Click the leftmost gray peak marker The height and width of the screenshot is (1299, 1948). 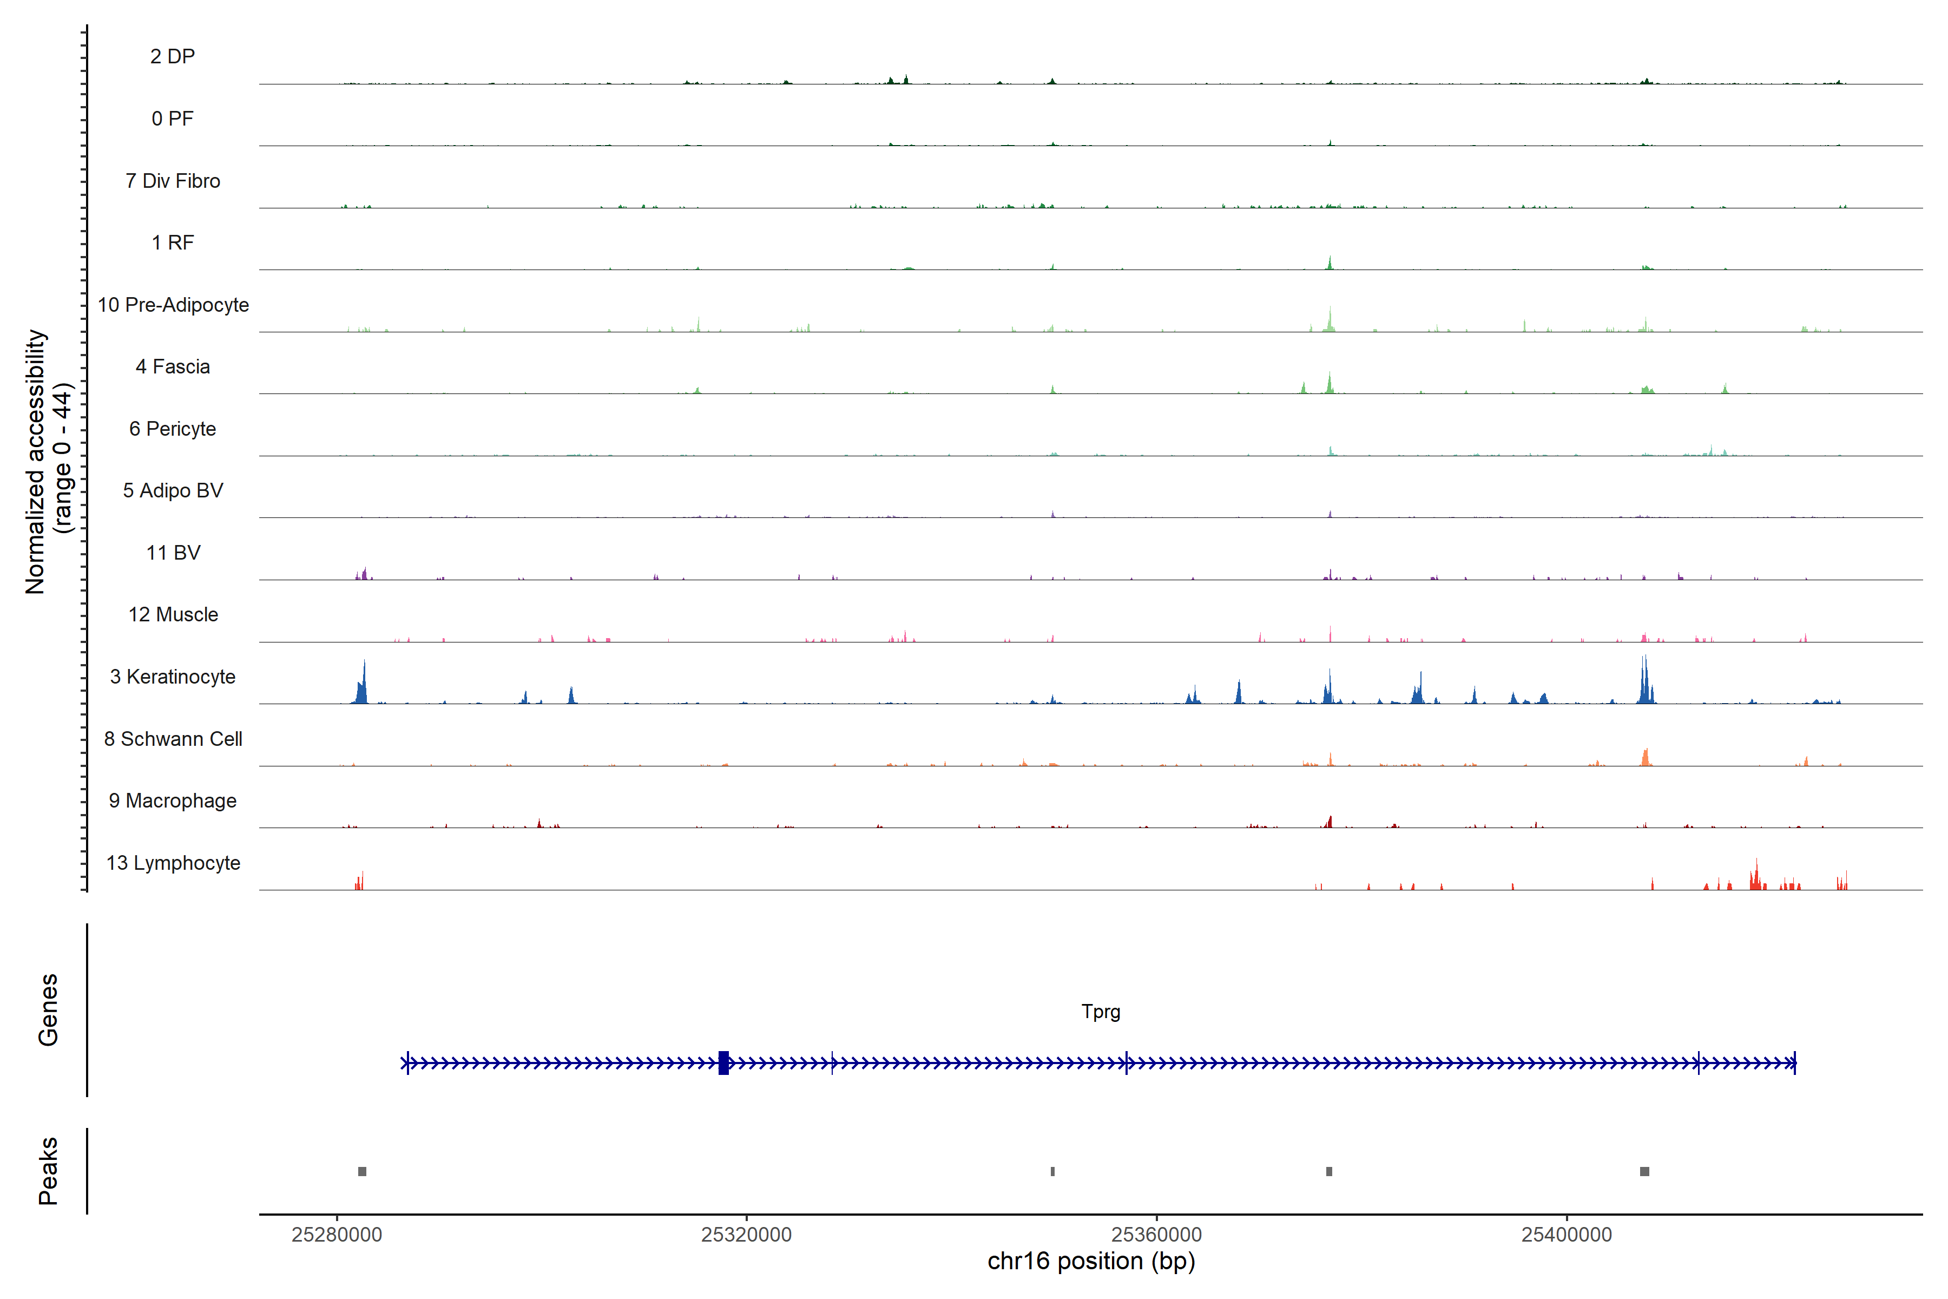click(362, 1171)
